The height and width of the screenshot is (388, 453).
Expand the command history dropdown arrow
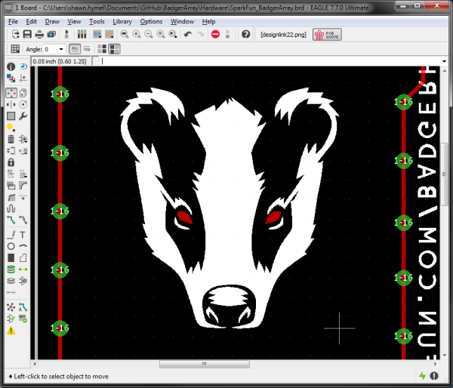(445, 61)
